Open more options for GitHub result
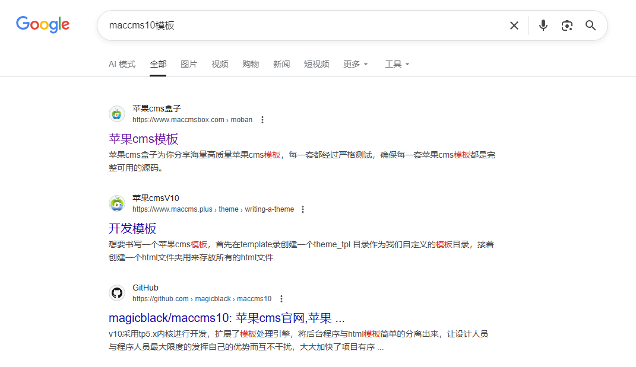 pos(281,299)
